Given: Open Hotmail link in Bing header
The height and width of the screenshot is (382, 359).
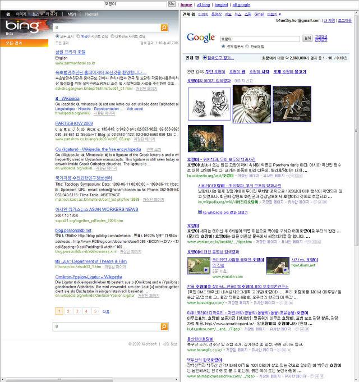Looking at the screenshot, I should [x=91, y=14].
